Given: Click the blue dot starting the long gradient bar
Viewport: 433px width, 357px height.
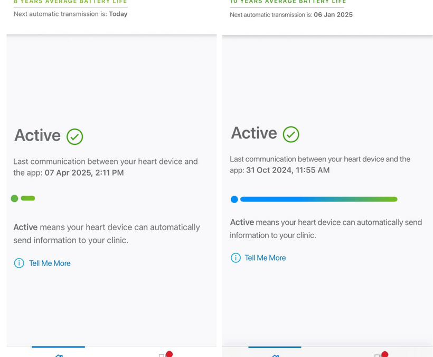Looking at the screenshot, I should pyautogui.click(x=234, y=199).
